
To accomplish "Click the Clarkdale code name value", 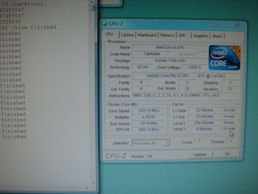I will 152,54.
